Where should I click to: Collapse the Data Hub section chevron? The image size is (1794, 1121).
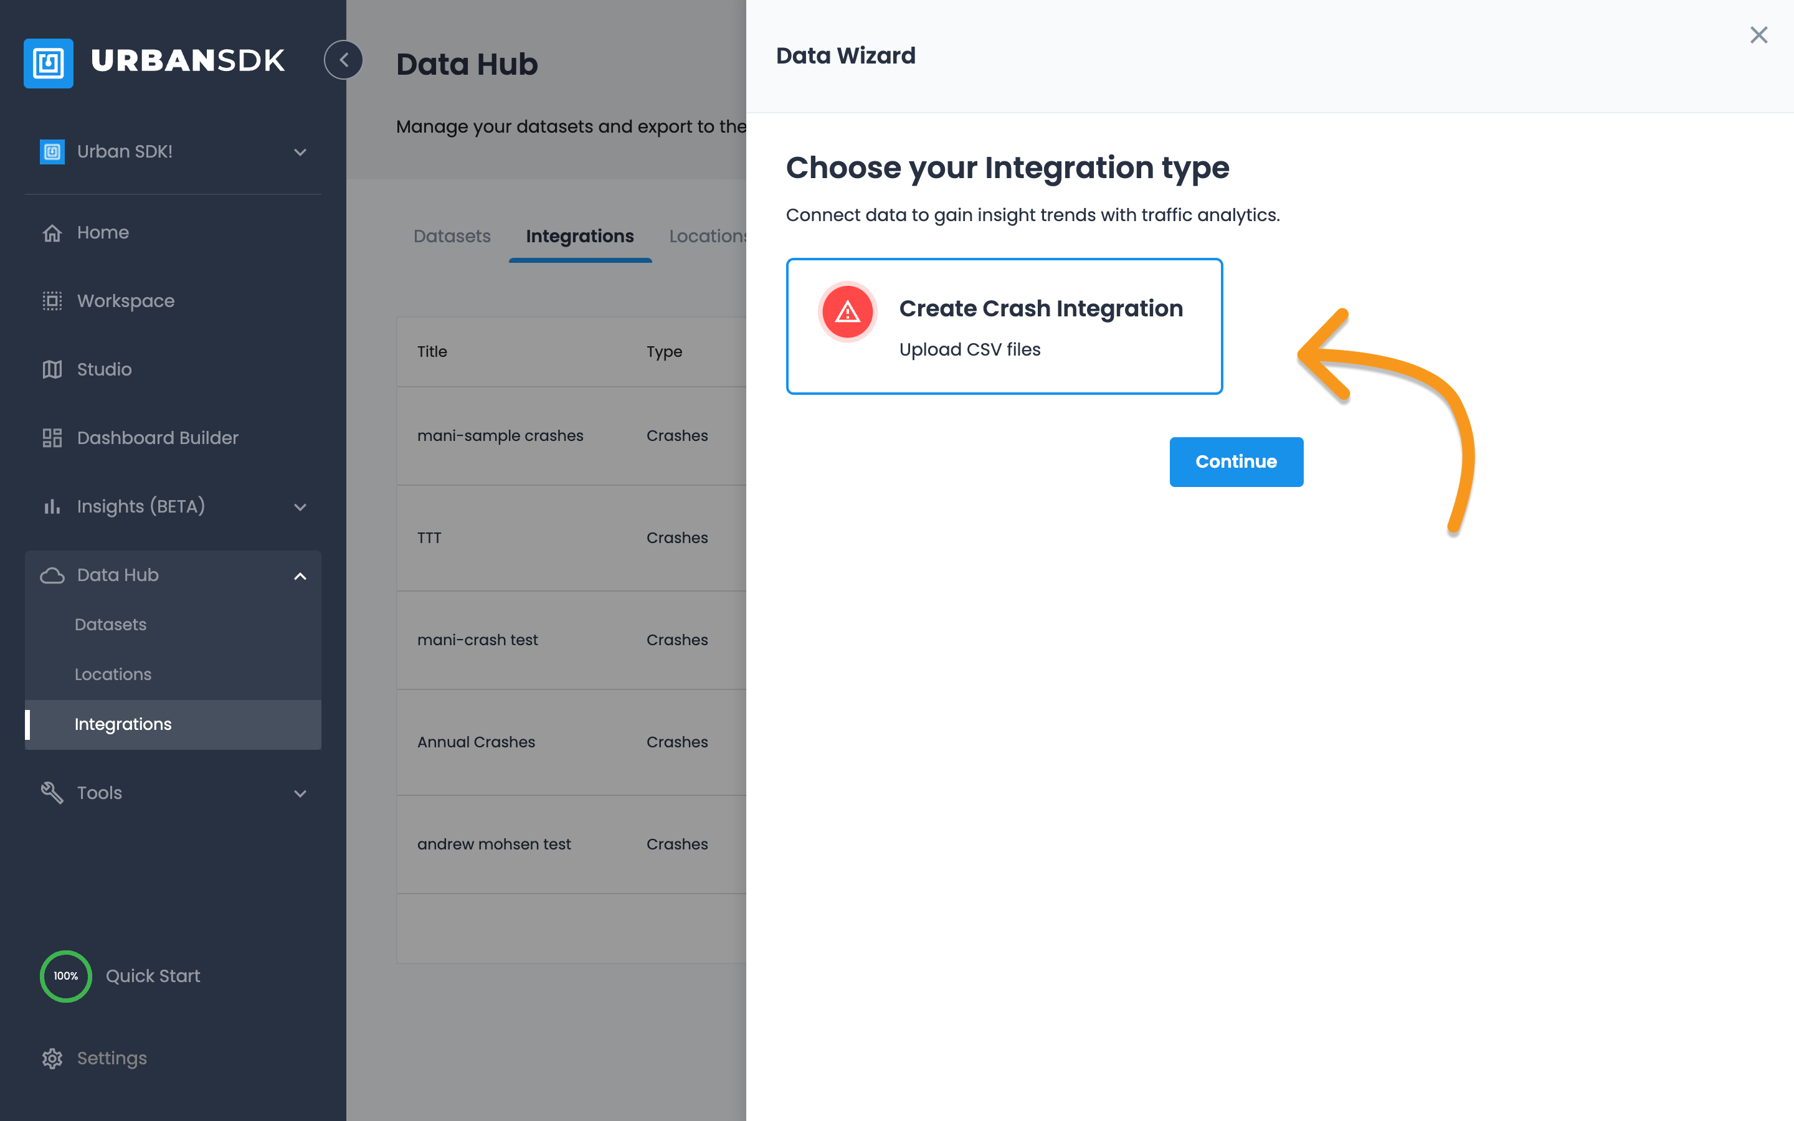click(300, 576)
